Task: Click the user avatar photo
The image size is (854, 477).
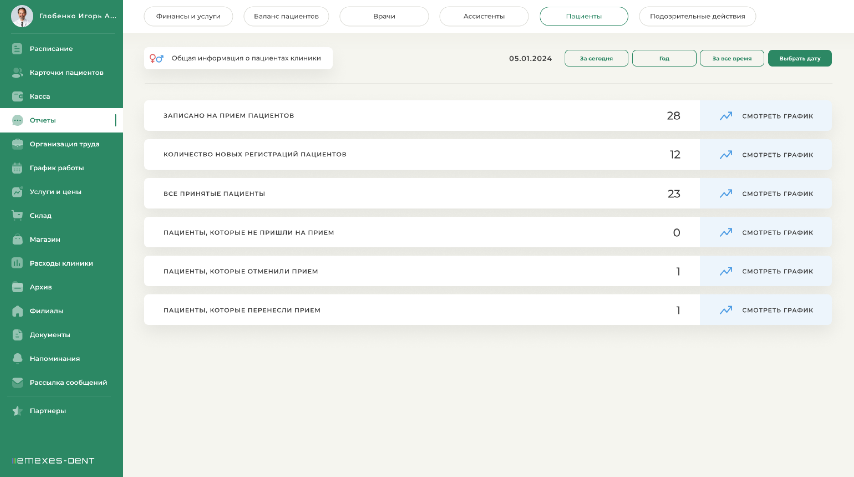Action: 22,16
